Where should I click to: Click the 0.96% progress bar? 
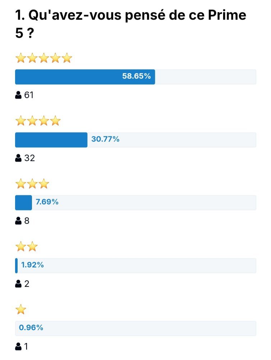pos(136,328)
